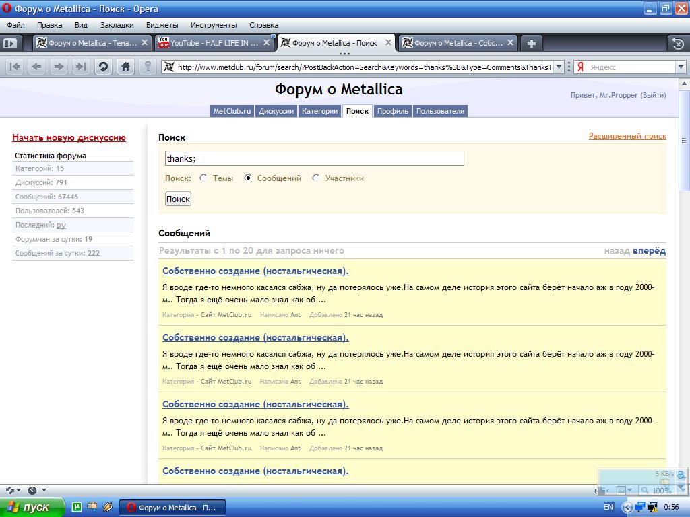Switch to the Категории forum tab

(x=319, y=111)
